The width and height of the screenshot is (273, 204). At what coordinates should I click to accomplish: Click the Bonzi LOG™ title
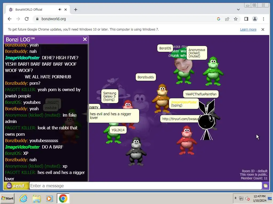20,40
